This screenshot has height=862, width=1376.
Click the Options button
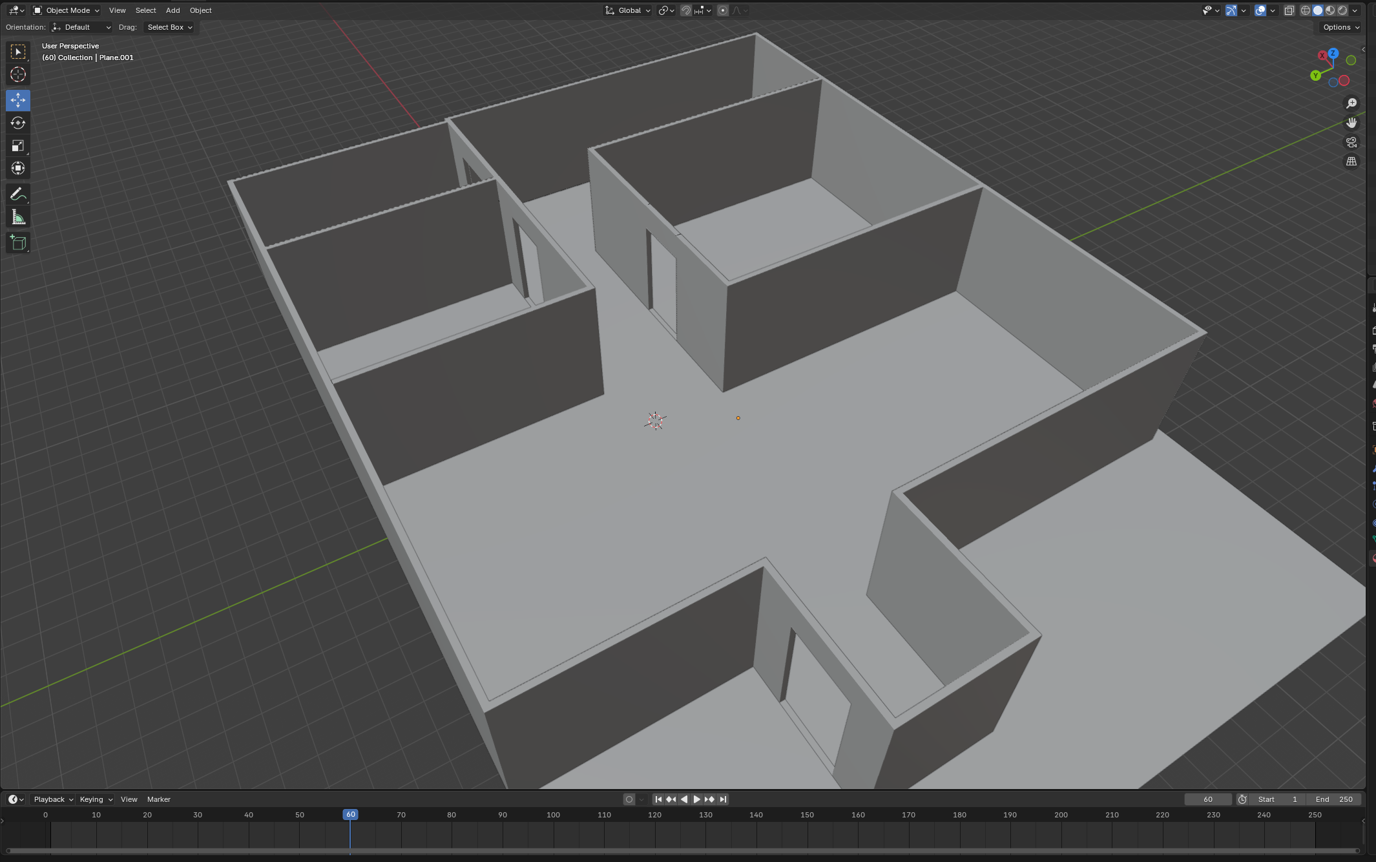(1340, 27)
